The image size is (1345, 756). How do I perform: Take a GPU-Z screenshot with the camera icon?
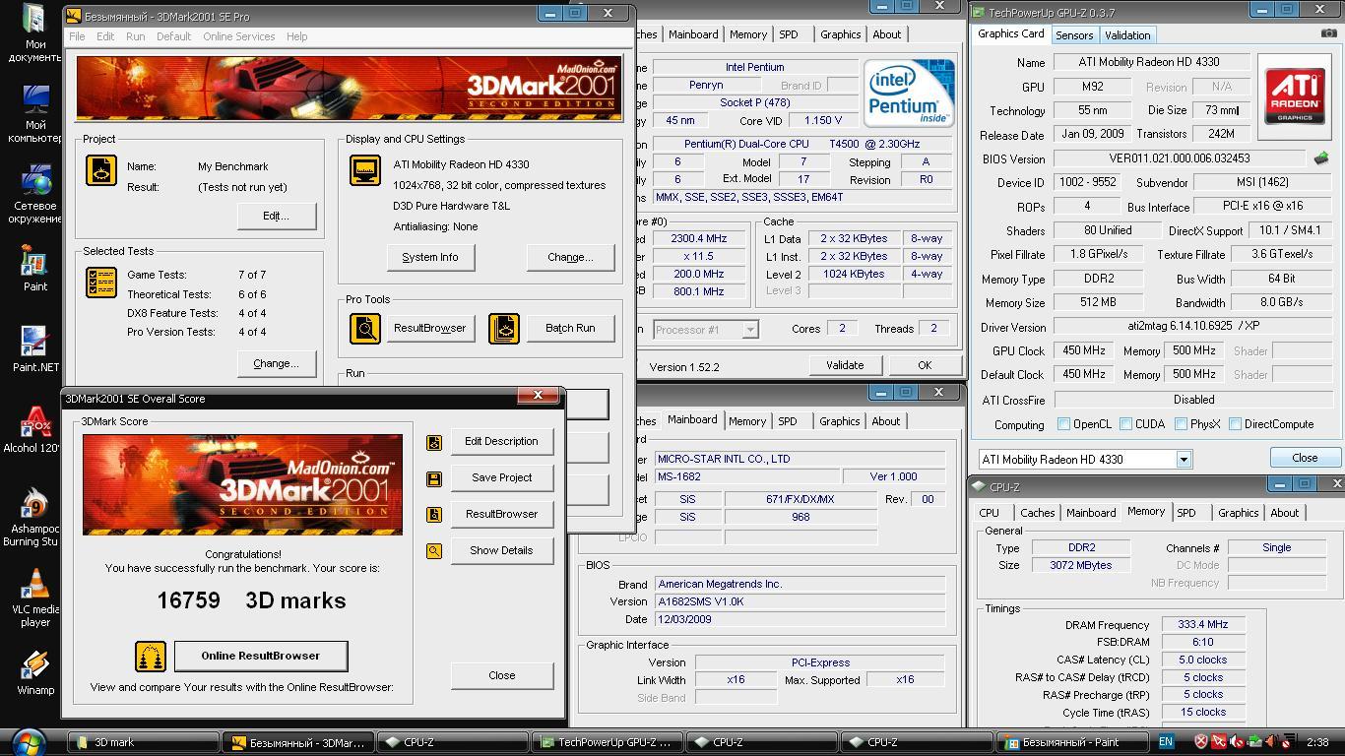click(1328, 33)
